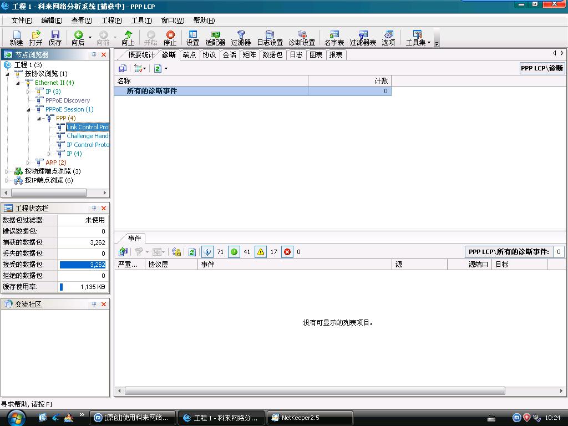The height and width of the screenshot is (426, 568).
Task: Toggle the error events filter showing 0
Action: 287,252
